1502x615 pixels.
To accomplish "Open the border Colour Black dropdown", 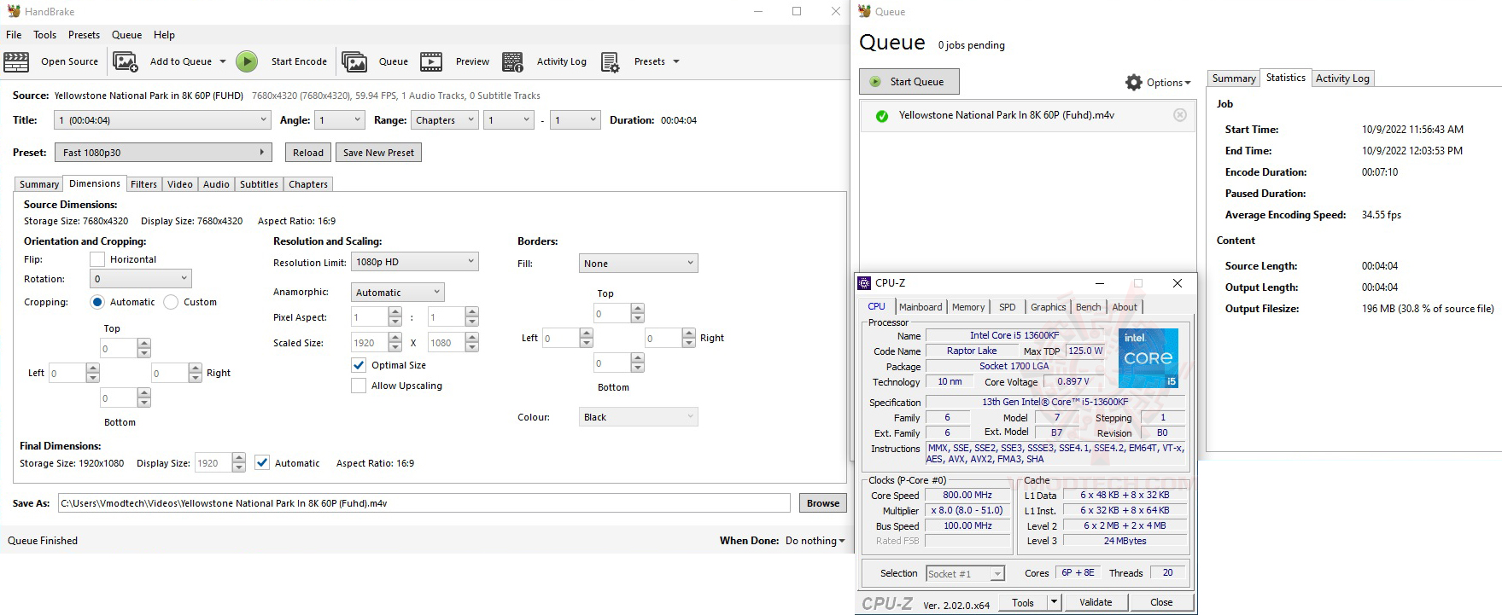I will [639, 417].
